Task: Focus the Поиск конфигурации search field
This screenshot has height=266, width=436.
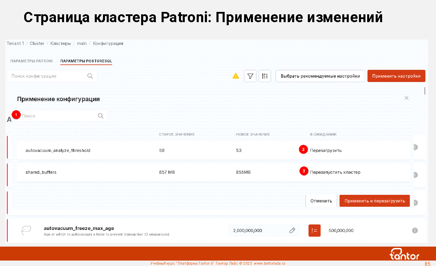Action: (48, 76)
